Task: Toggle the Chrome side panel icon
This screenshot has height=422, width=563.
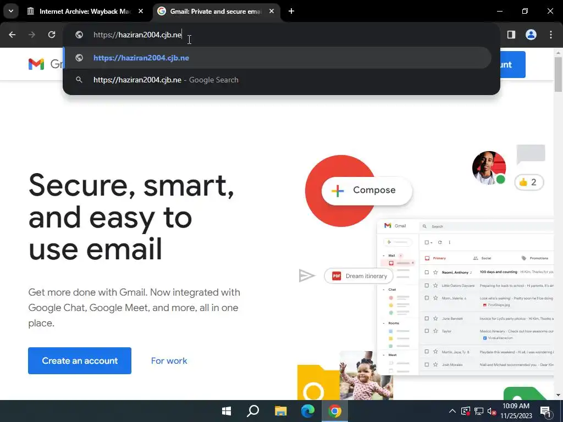Action: [x=511, y=35]
